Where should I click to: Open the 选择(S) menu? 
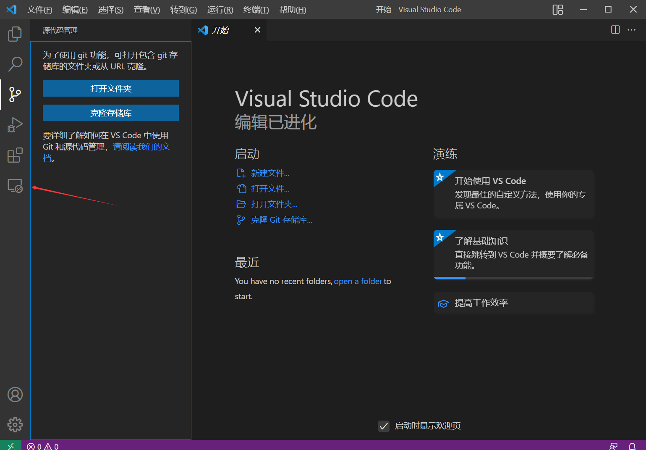point(110,10)
